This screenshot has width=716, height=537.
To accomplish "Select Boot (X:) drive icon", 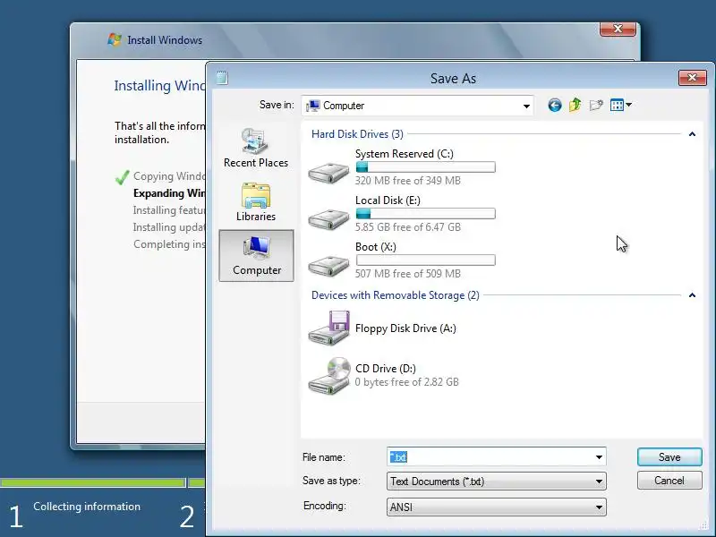I will point(328,266).
